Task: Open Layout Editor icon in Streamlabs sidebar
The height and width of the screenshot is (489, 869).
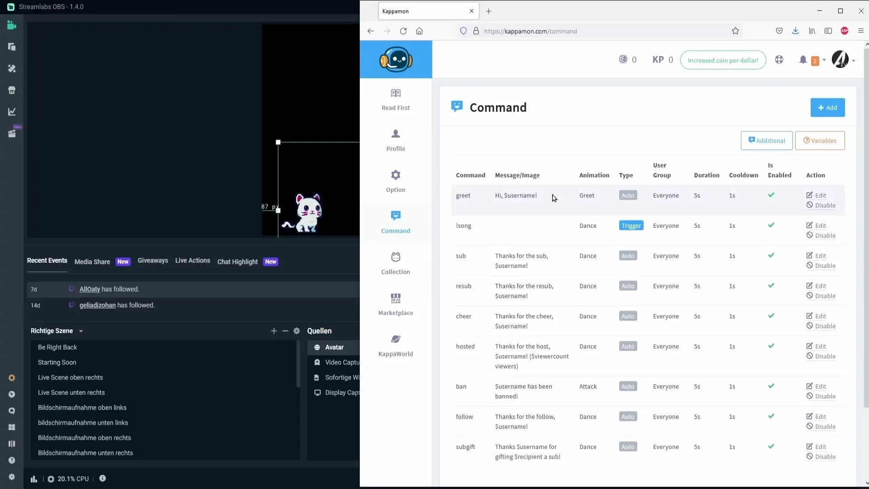Action: point(12,47)
